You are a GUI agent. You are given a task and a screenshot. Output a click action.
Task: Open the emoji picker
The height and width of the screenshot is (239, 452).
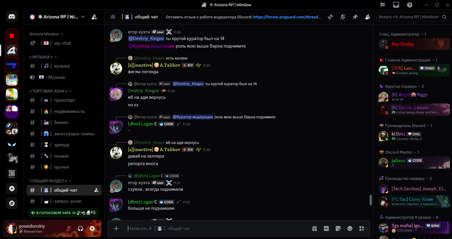350,228
